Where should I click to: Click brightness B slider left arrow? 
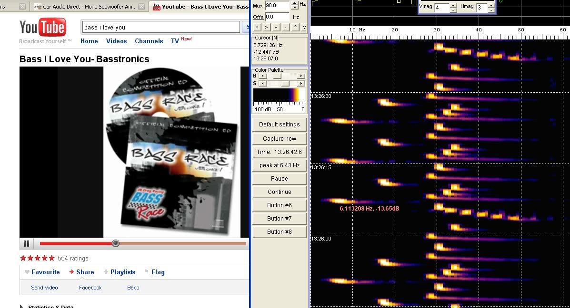tap(263, 76)
